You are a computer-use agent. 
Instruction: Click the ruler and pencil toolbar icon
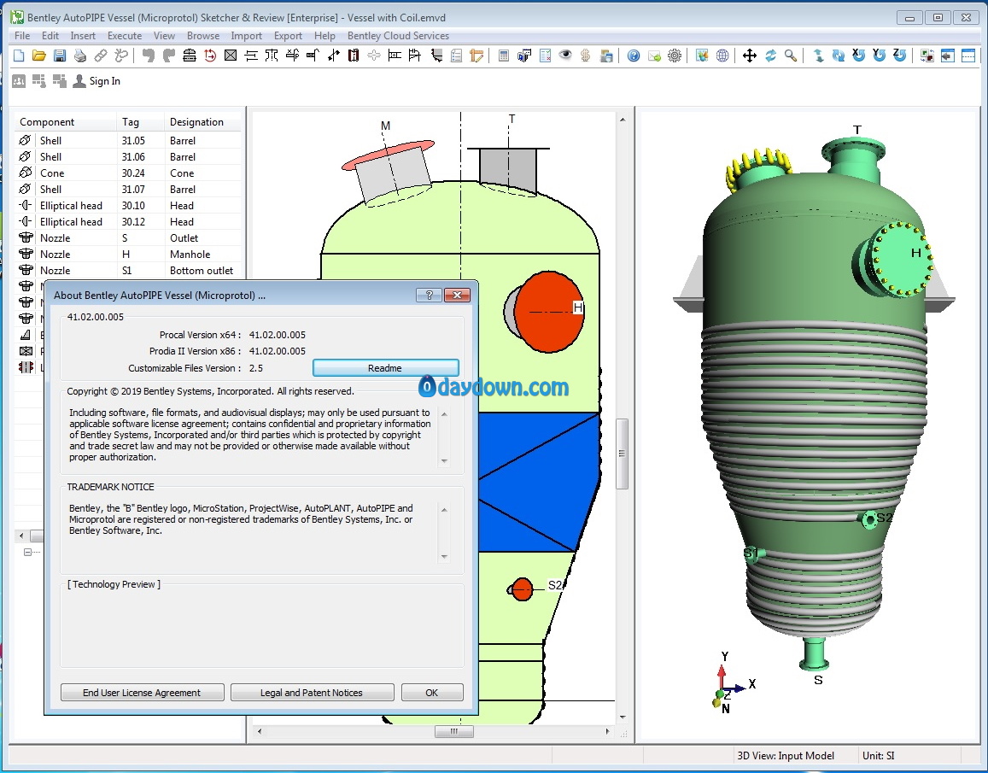pos(477,56)
